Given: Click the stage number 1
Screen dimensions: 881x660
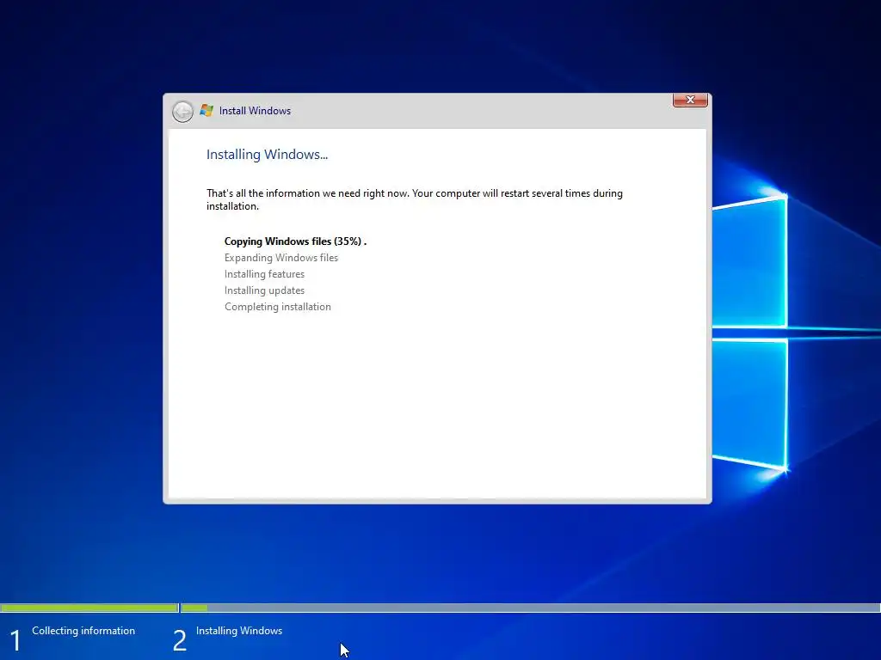Looking at the screenshot, I should point(15,640).
